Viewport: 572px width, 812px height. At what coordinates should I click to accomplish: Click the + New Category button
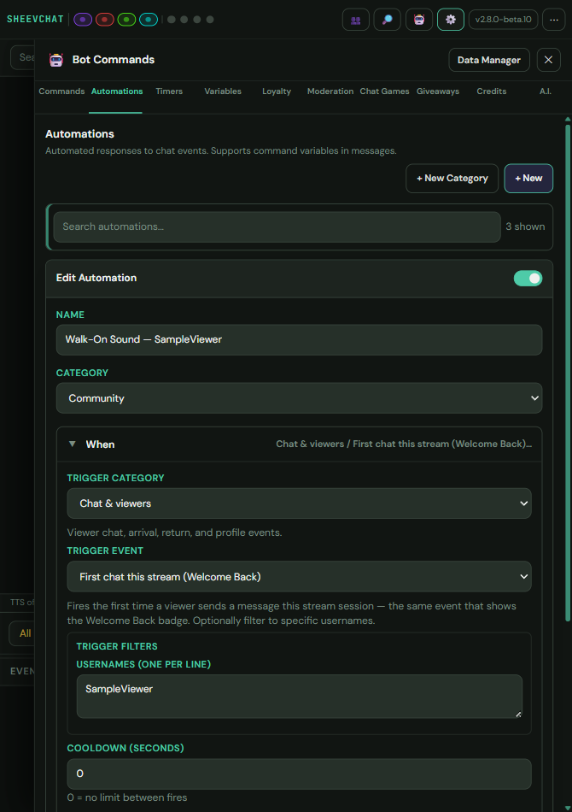coord(452,178)
